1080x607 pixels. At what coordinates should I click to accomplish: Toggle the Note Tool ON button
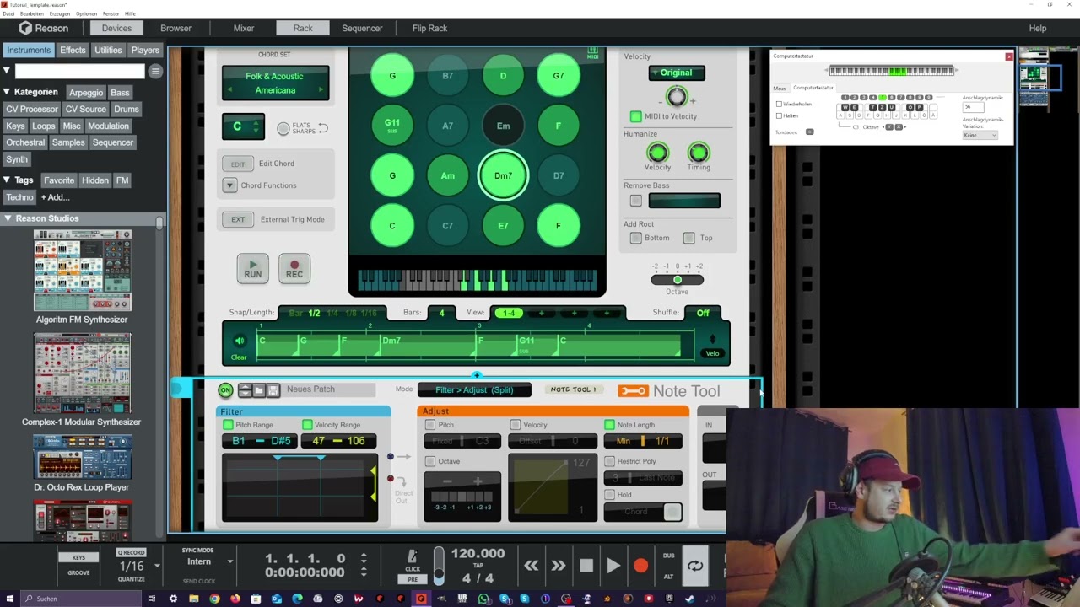(x=225, y=389)
